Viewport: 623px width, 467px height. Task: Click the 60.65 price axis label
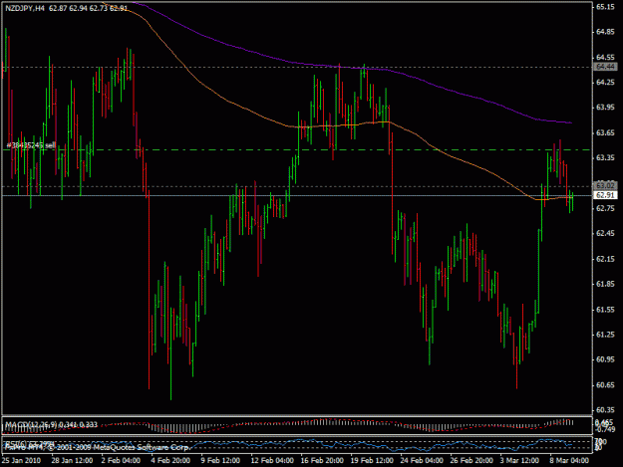pyautogui.click(x=605, y=385)
